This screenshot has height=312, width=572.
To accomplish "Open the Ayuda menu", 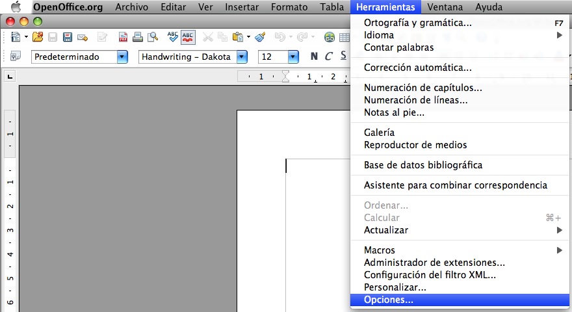I will 489,7.
